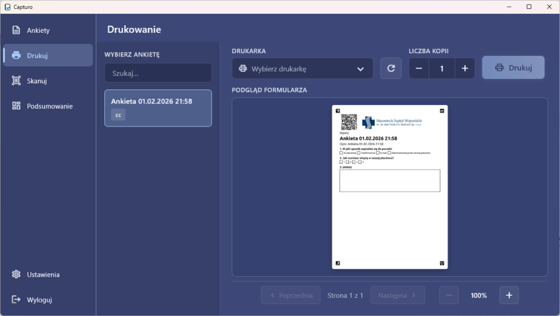Click the 100% zoom level text

coord(479,295)
